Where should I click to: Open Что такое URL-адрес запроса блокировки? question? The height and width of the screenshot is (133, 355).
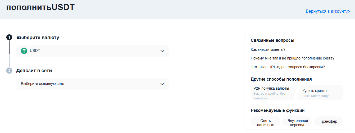(288, 67)
